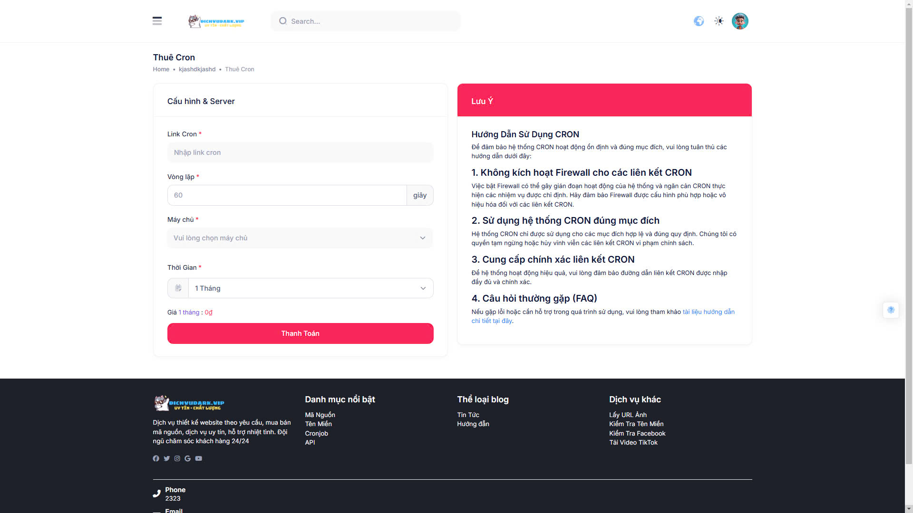
Task: Click the Vòng lặp seconds input
Action: (287, 195)
